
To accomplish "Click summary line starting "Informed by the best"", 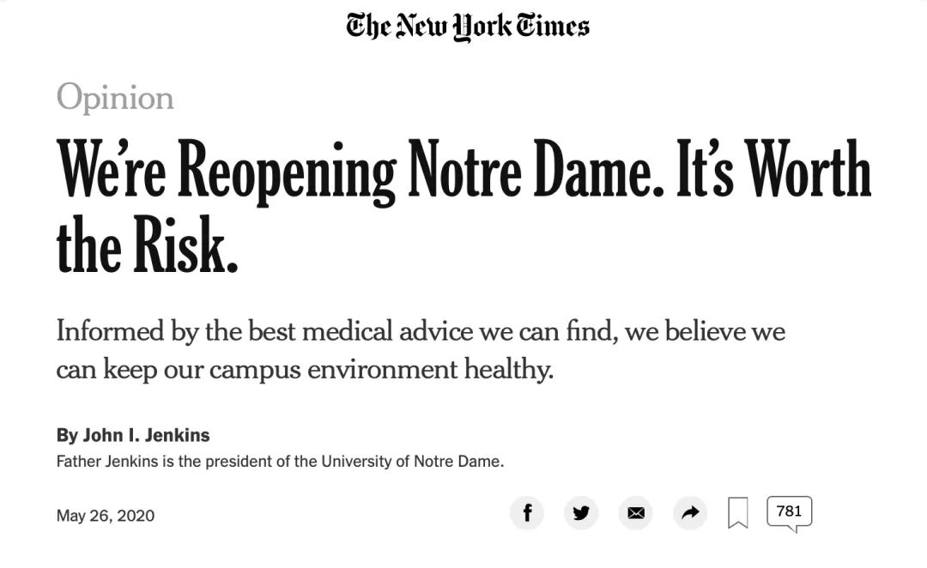I will coord(421,331).
